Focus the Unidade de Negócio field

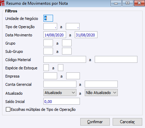point(48,18)
